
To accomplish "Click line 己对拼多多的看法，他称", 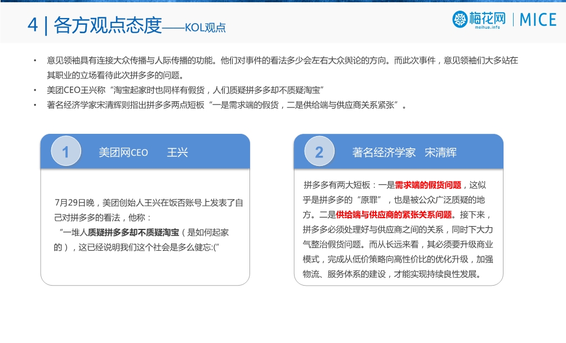I will pyautogui.click(x=102, y=218).
